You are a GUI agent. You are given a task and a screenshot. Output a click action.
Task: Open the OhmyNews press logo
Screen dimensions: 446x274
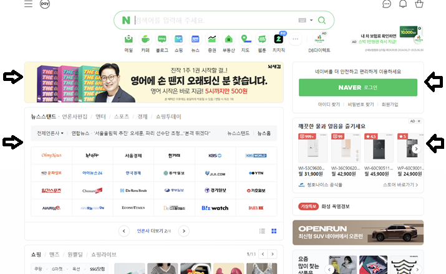click(x=52, y=156)
